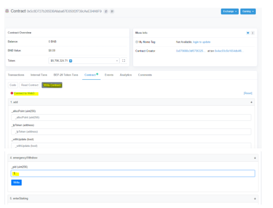Focus the _withUpdate (bool) input field
273x208 pixels.
pyautogui.click(x=131, y=145)
